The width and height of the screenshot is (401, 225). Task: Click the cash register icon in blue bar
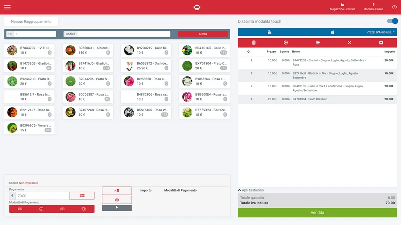269,32
